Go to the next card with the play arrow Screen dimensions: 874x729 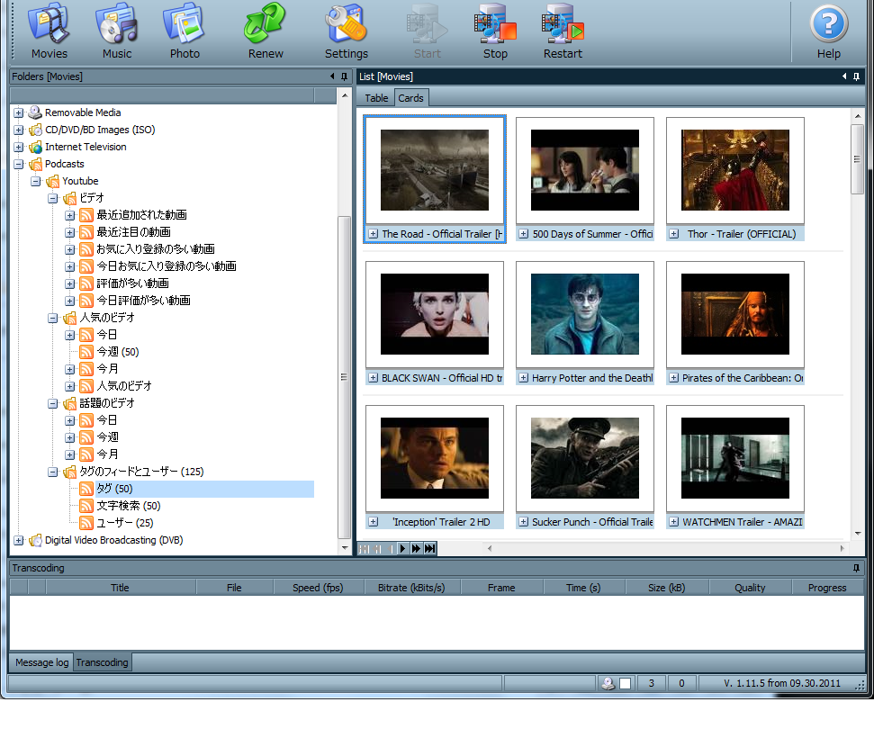[x=402, y=549]
